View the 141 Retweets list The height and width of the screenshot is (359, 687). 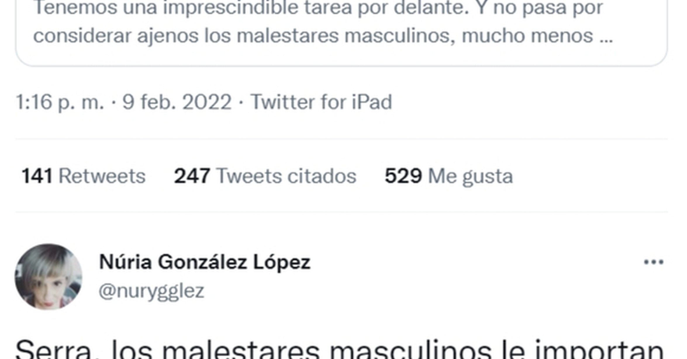pos(83,176)
